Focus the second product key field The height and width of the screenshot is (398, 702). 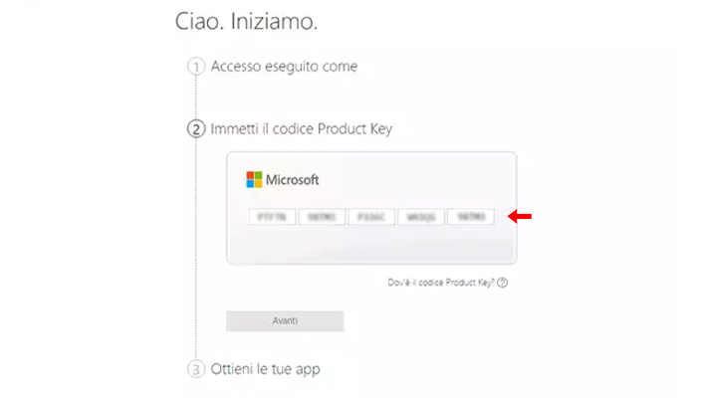tap(321, 216)
